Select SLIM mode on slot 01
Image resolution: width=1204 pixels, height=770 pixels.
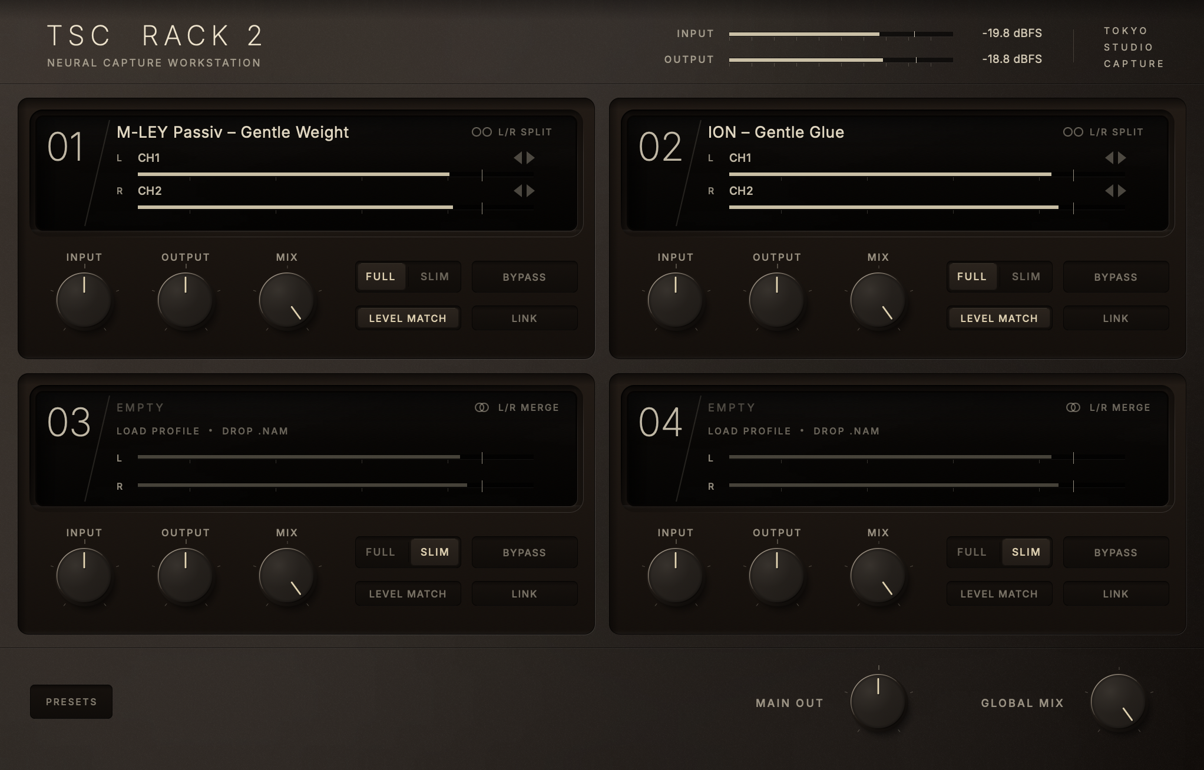tap(435, 277)
